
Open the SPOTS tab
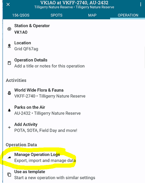[x=56, y=15]
